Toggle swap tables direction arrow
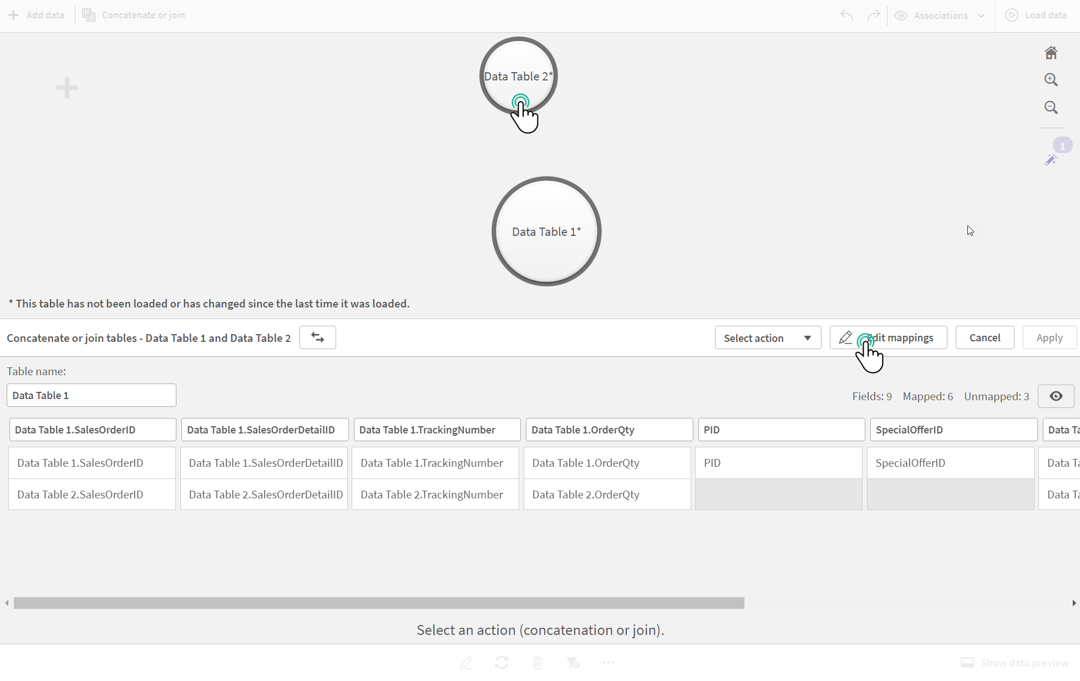Image resolution: width=1080 pixels, height=681 pixels. click(317, 337)
